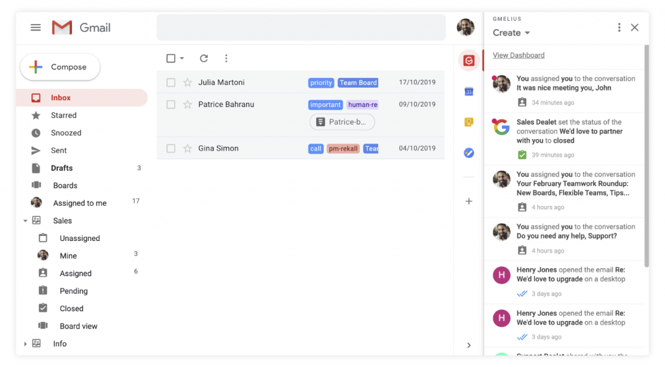Close the Gmelius panel
This screenshot has height=367, width=665.
tap(634, 27)
